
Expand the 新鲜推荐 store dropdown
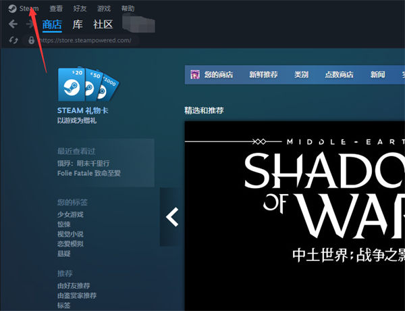pyautogui.click(x=263, y=74)
